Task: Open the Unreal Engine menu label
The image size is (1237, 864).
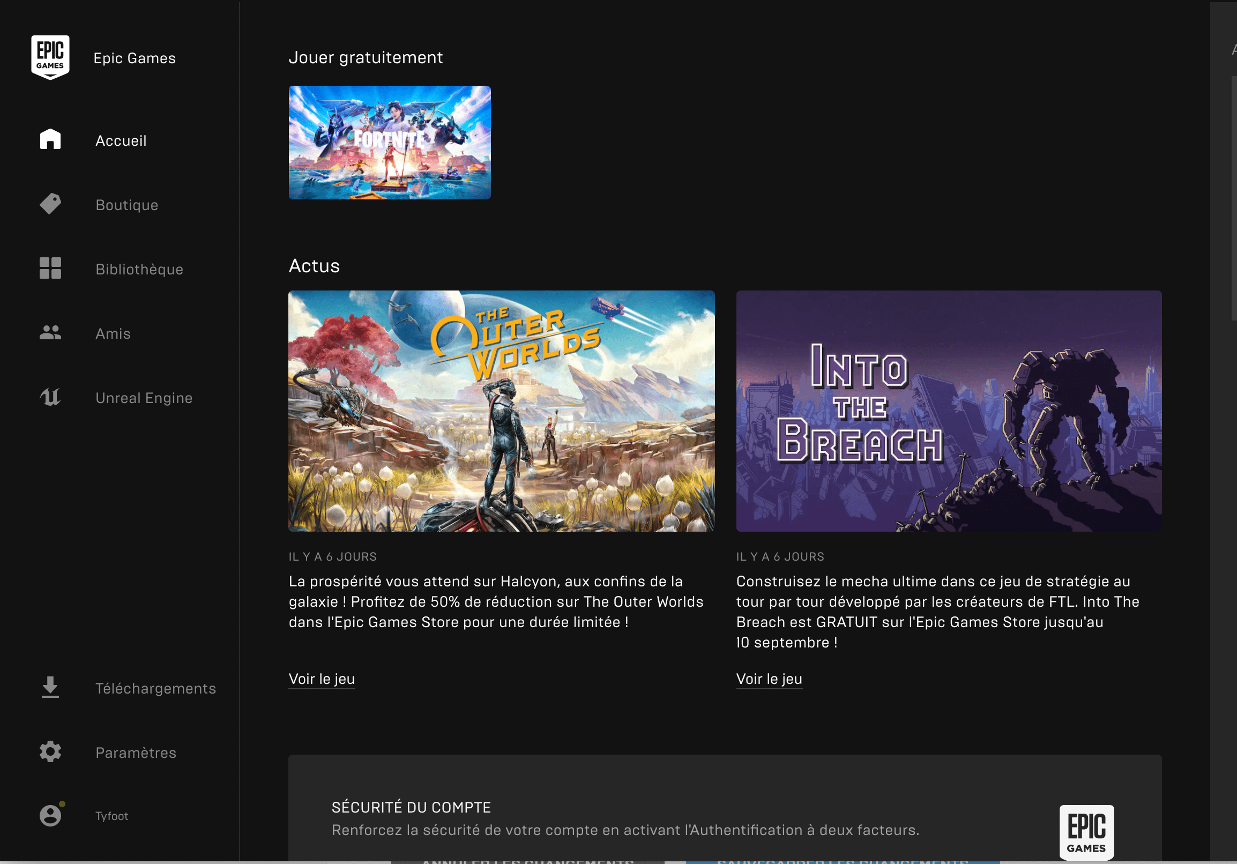Action: [144, 398]
